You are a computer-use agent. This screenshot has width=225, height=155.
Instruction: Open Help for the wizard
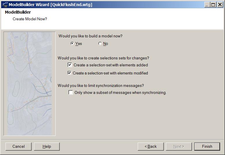pos(47,146)
